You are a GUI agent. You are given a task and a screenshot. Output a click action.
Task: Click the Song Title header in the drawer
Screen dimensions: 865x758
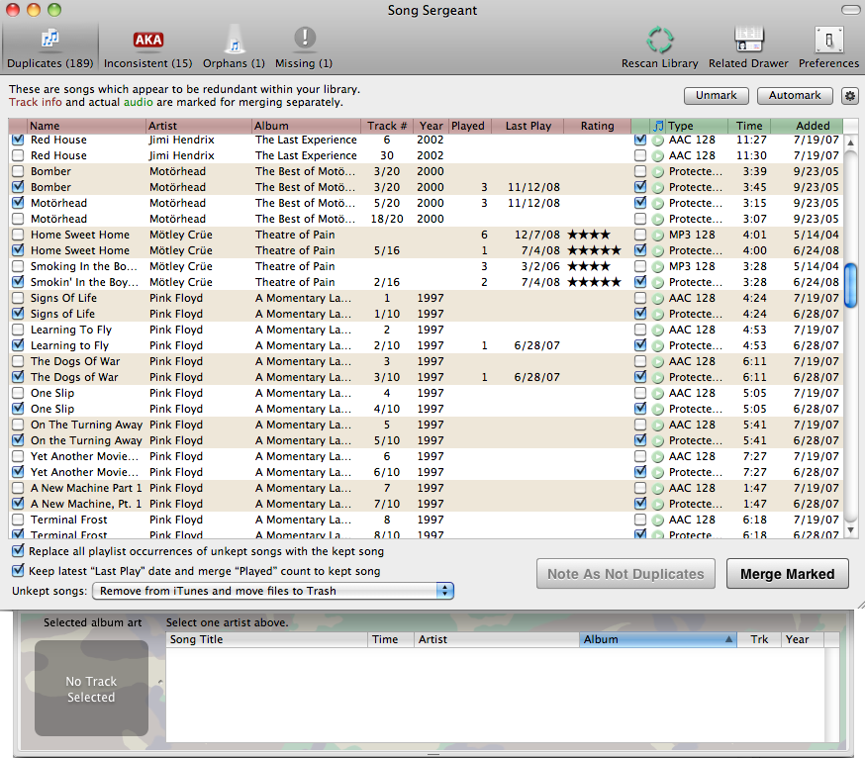(x=267, y=639)
